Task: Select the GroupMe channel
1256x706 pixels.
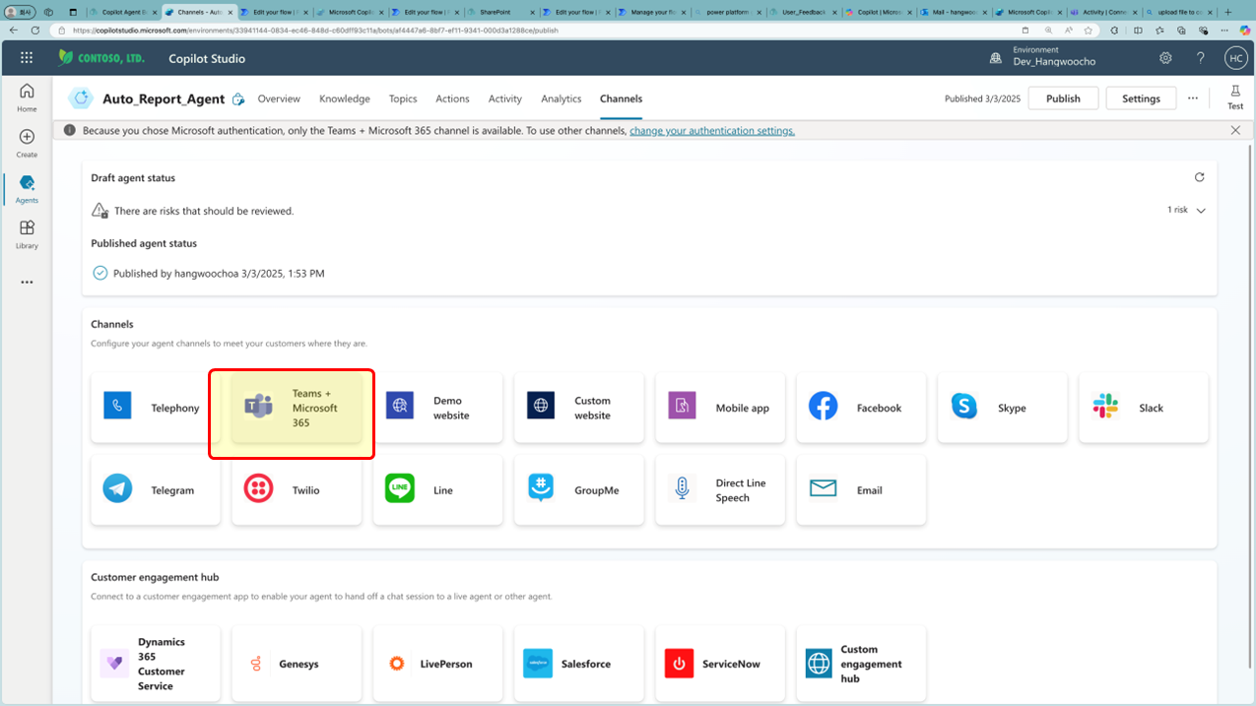Action: click(x=579, y=489)
